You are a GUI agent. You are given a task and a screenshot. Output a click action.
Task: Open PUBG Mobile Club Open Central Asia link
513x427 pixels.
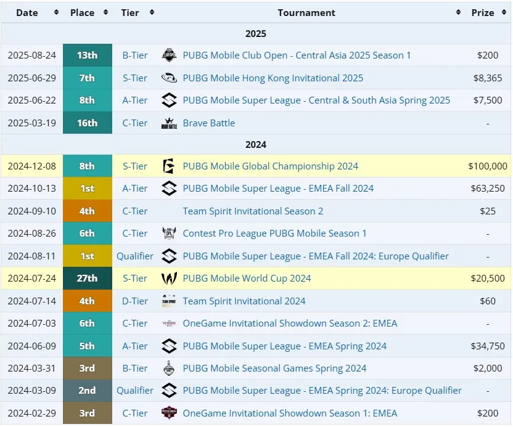coord(297,55)
